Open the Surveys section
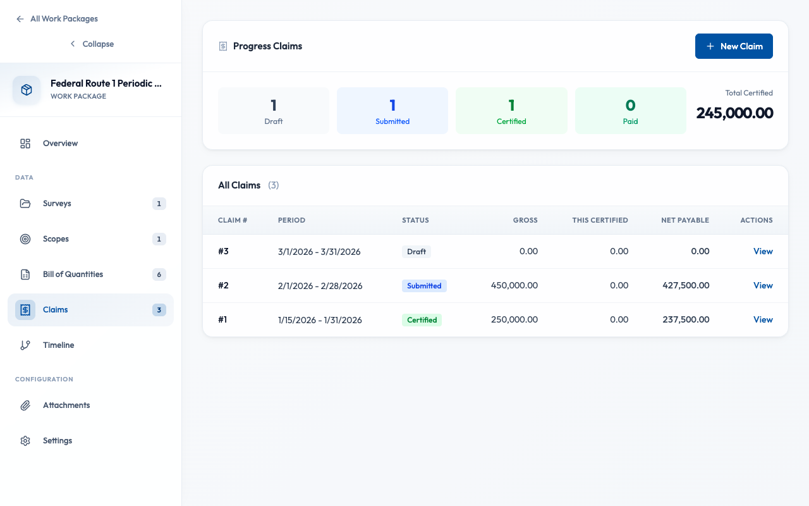 57,204
